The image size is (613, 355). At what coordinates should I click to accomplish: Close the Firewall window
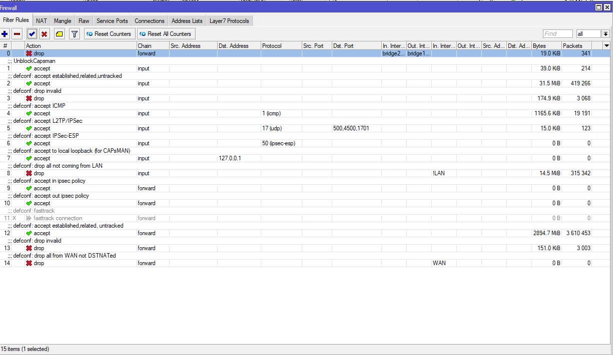coord(607,7)
